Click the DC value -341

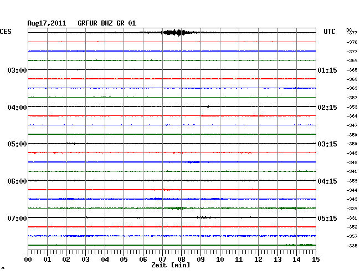click(x=352, y=171)
